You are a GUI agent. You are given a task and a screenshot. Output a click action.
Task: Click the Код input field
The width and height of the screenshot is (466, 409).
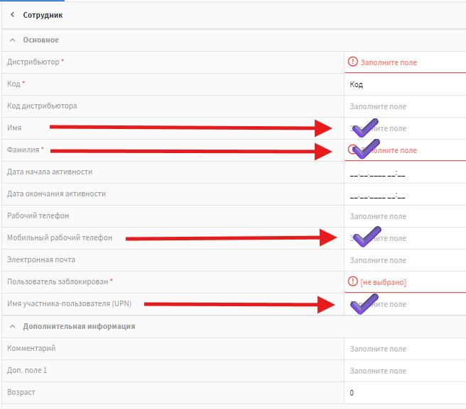coord(405,84)
